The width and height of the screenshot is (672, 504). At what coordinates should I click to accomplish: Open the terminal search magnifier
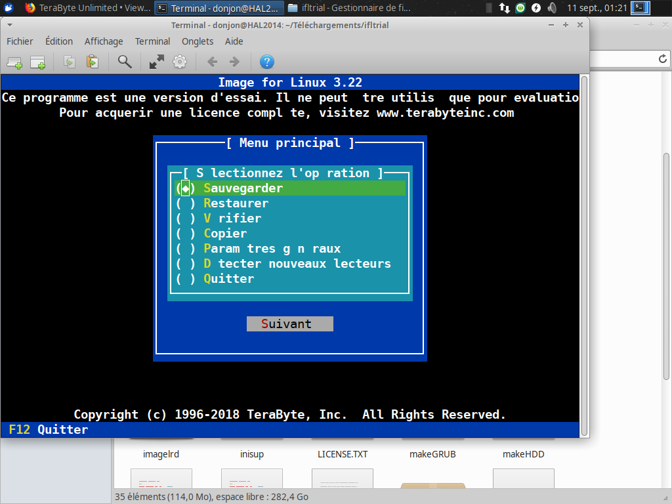pyautogui.click(x=125, y=62)
